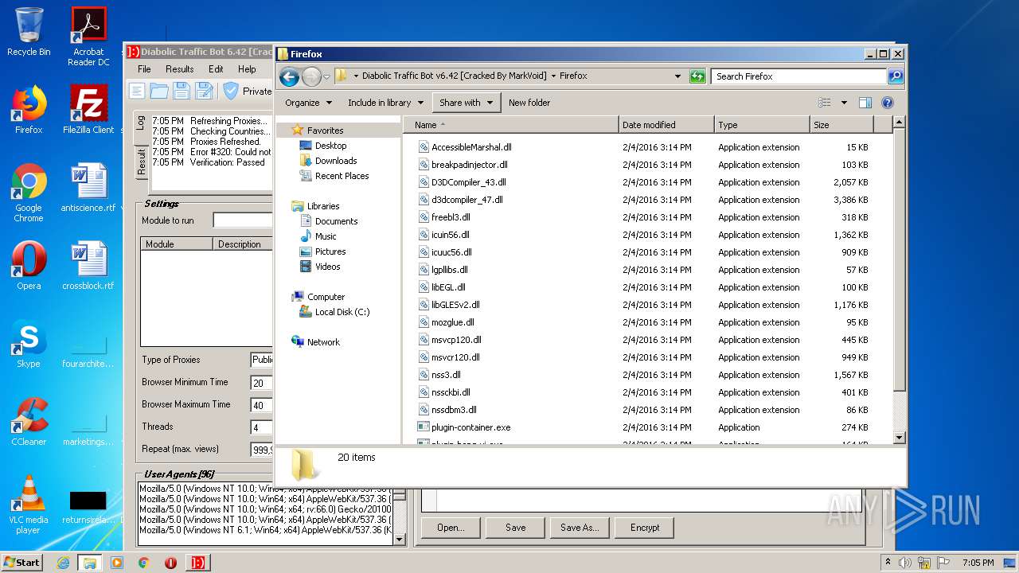Click the New document icon in Diabolic toolbar
Image resolution: width=1019 pixels, height=573 pixels.
pos(137,91)
